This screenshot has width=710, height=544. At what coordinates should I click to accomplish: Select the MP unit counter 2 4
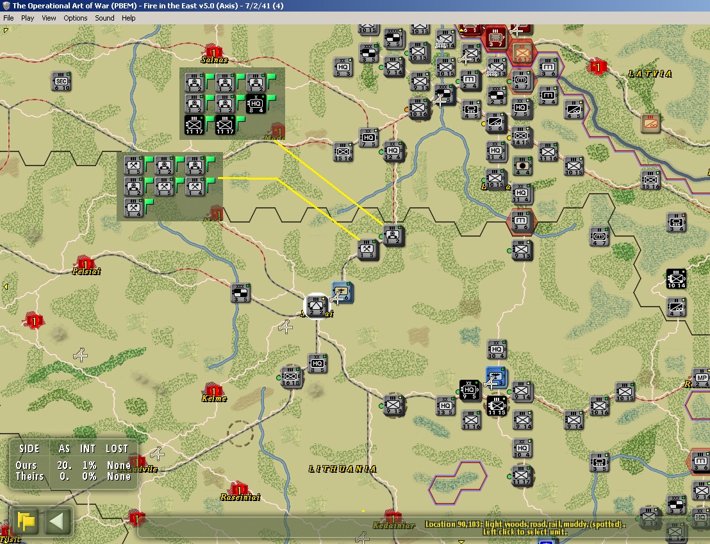(x=702, y=378)
